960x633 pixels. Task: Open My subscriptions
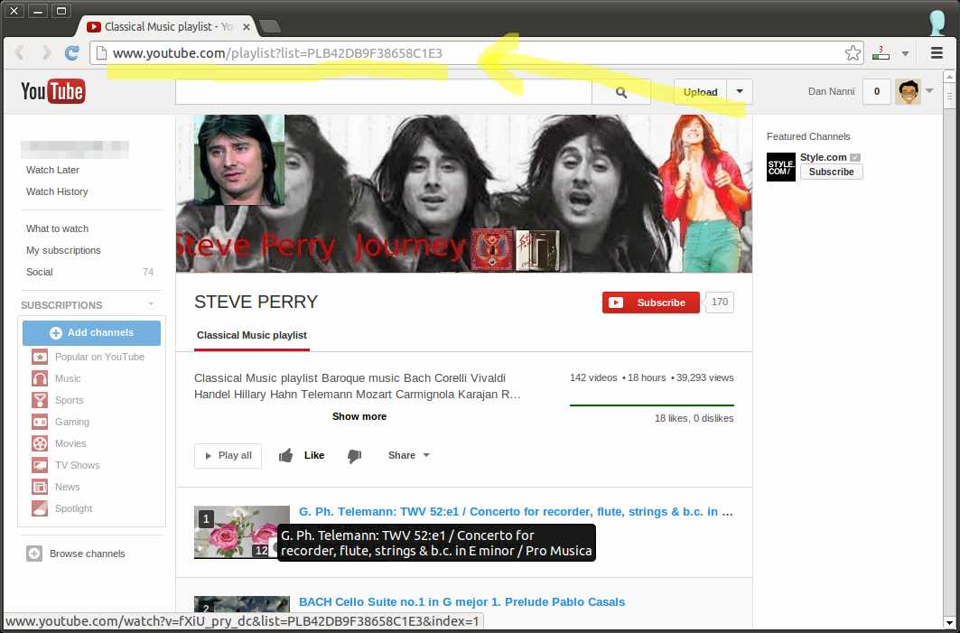63,250
